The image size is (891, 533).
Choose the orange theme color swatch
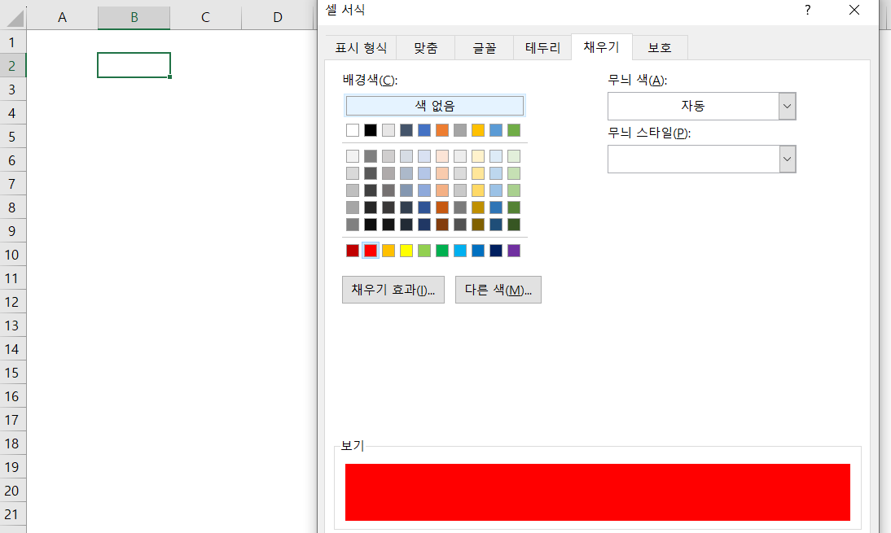pos(442,130)
